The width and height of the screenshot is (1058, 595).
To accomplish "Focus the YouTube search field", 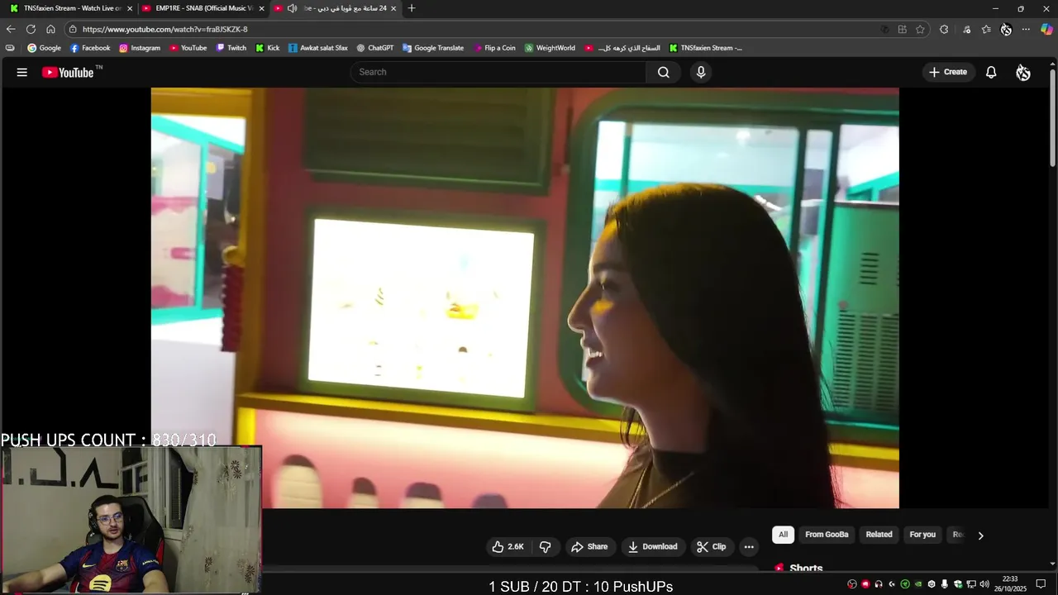I will [498, 72].
